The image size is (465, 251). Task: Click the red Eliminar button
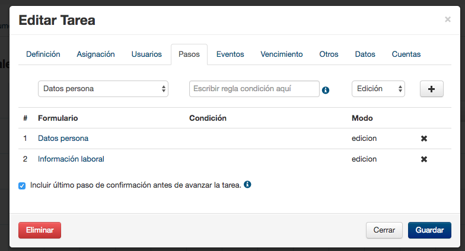pyautogui.click(x=40, y=230)
